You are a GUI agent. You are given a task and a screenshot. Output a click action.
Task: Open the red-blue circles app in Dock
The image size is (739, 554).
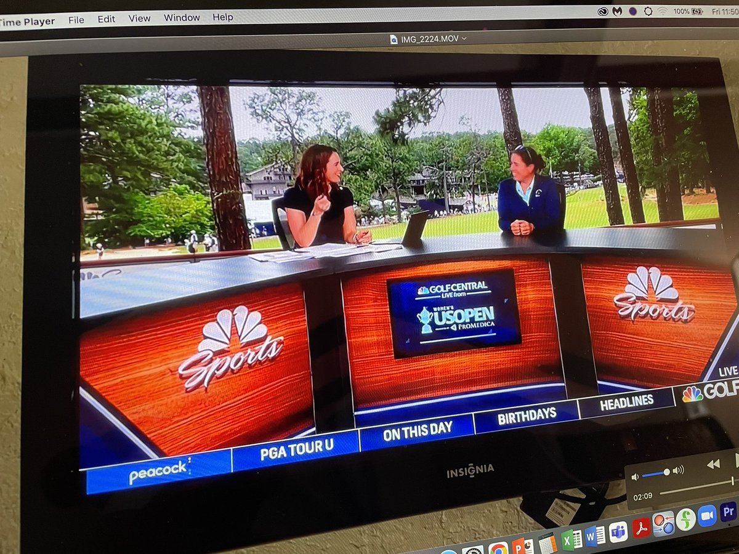coord(663,524)
